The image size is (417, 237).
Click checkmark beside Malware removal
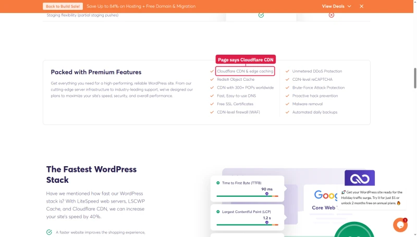287,104
